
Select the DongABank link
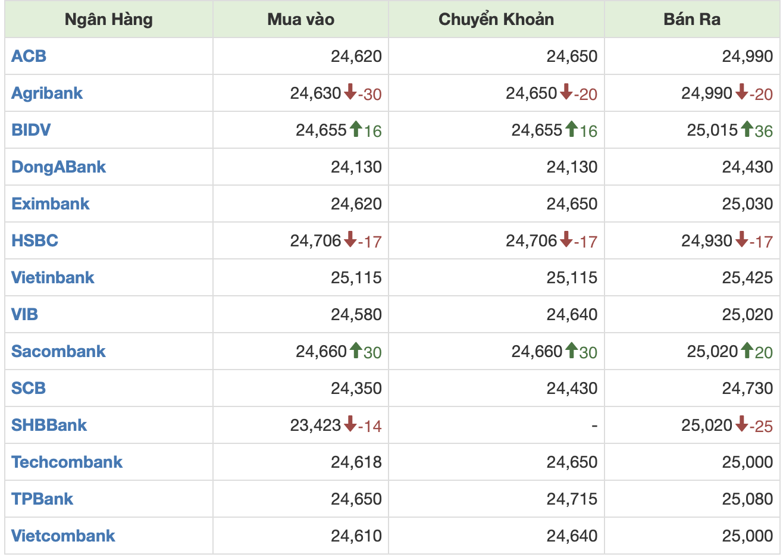click(58, 167)
